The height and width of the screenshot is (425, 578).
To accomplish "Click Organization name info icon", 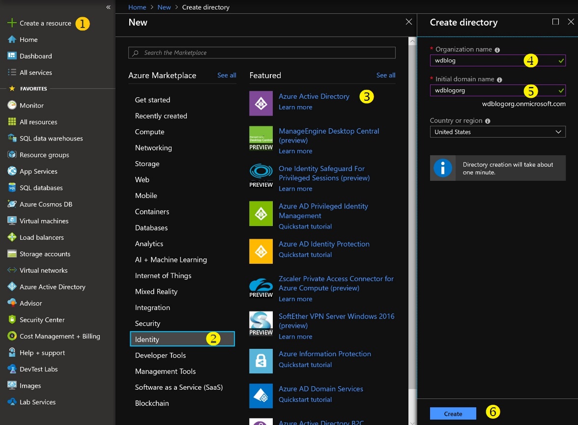I will [x=497, y=50].
